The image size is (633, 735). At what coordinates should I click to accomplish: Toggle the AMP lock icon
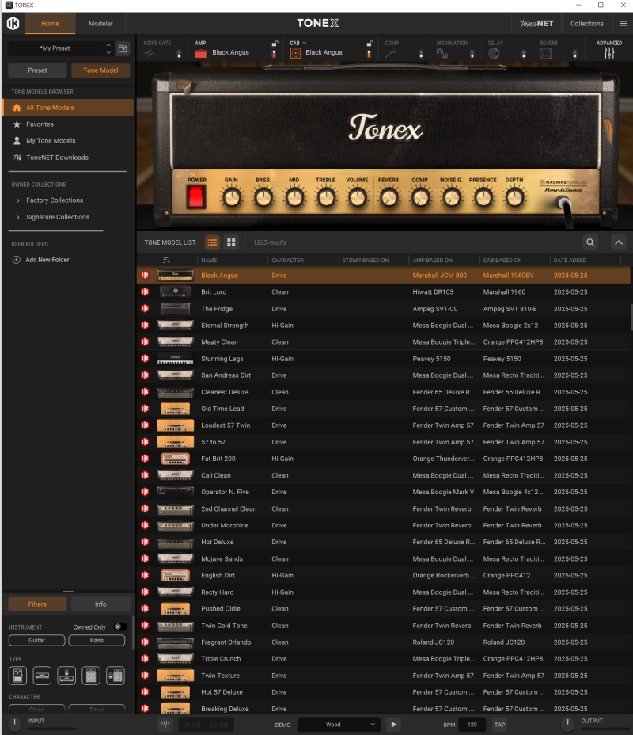coord(275,44)
